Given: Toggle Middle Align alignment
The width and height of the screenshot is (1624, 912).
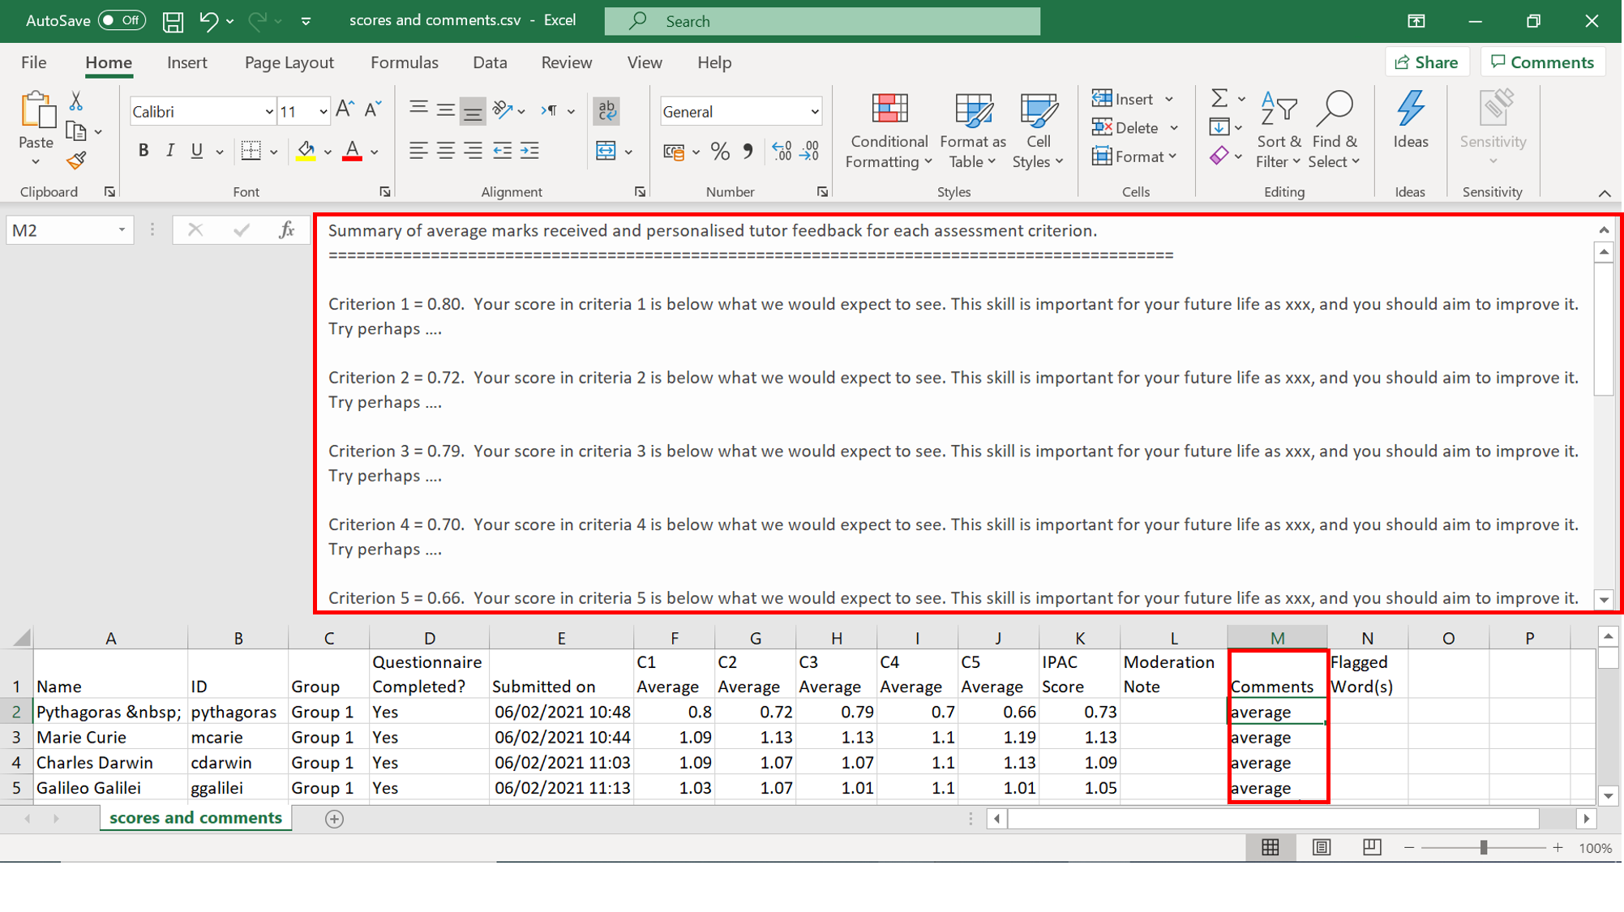Looking at the screenshot, I should [x=445, y=110].
